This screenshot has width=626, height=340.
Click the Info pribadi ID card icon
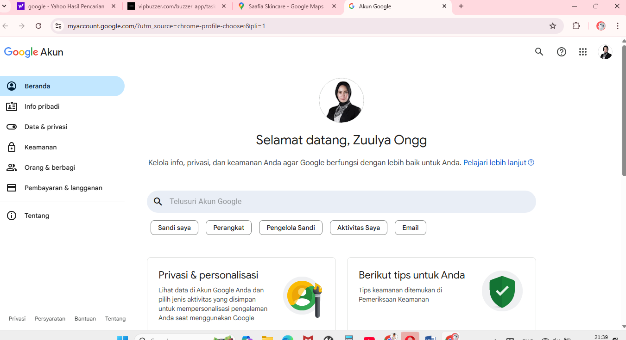[12, 106]
